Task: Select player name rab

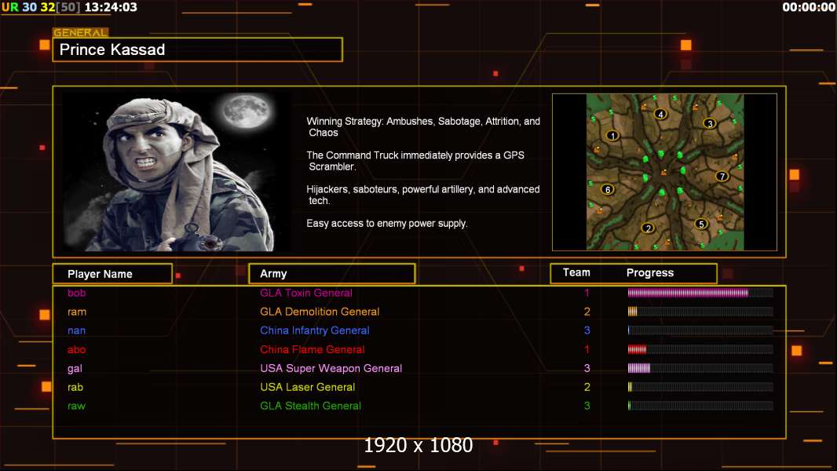Action: 75,387
